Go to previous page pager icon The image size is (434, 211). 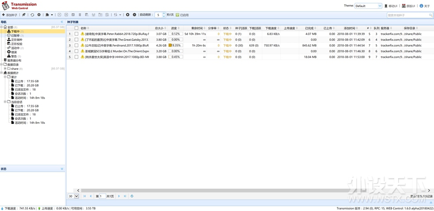[90, 196]
